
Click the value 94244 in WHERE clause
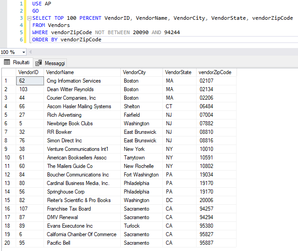172,32
